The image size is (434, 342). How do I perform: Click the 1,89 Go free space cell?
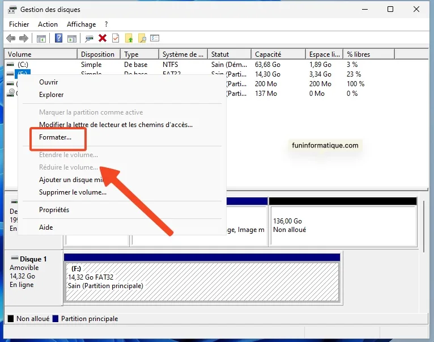point(320,65)
